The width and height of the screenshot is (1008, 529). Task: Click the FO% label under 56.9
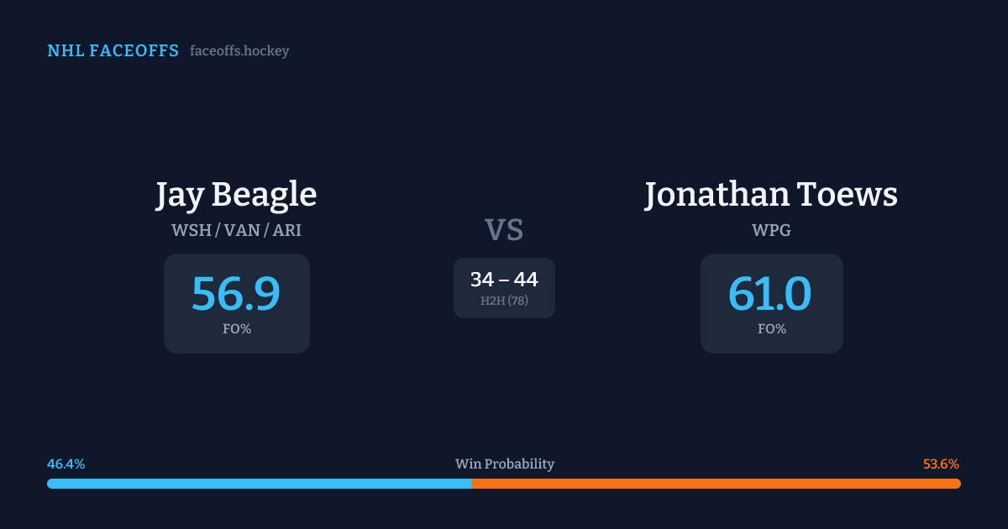click(237, 329)
